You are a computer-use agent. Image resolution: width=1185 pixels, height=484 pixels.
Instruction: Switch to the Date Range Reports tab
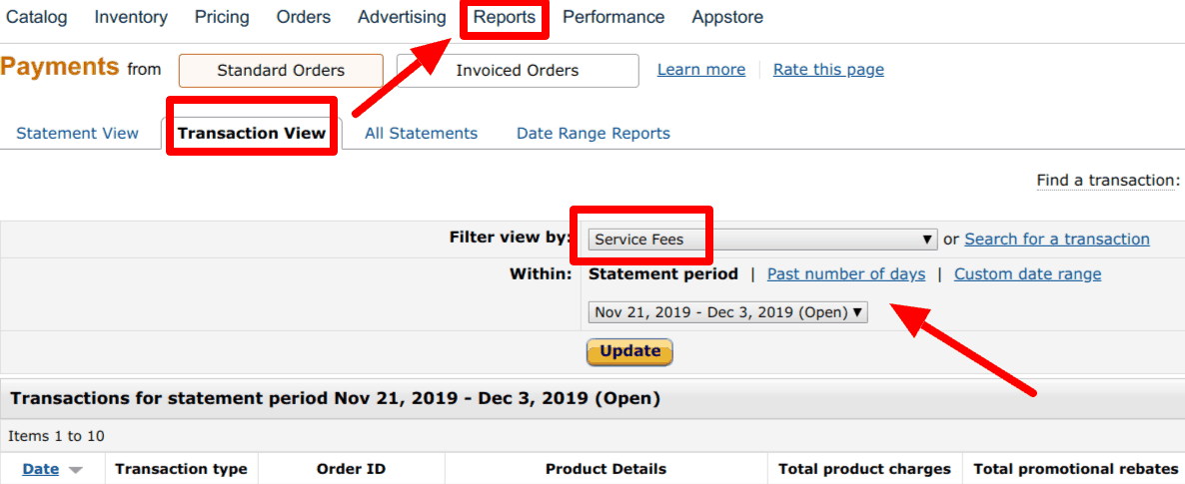(593, 133)
